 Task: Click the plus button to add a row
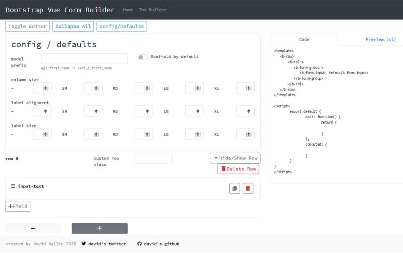point(99,228)
